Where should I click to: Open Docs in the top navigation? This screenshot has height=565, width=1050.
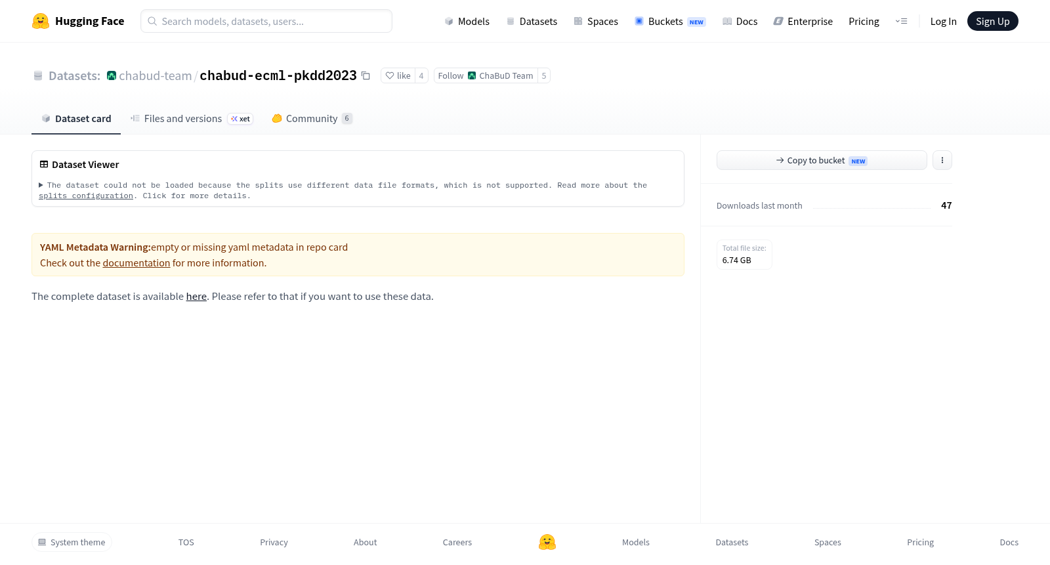click(740, 21)
